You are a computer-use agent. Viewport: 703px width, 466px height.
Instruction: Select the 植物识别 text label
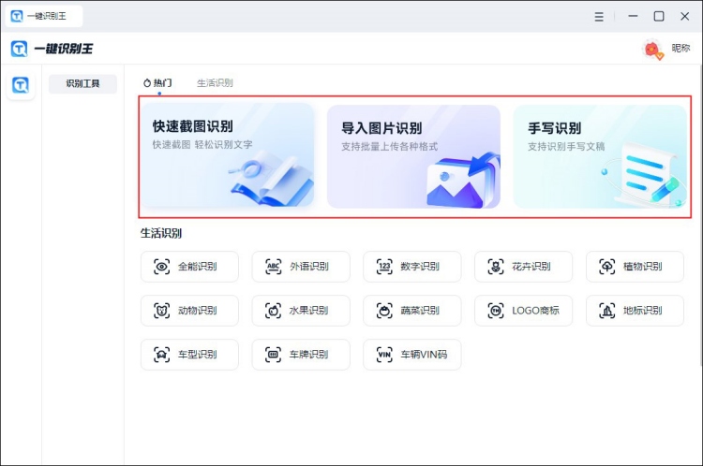coord(642,267)
